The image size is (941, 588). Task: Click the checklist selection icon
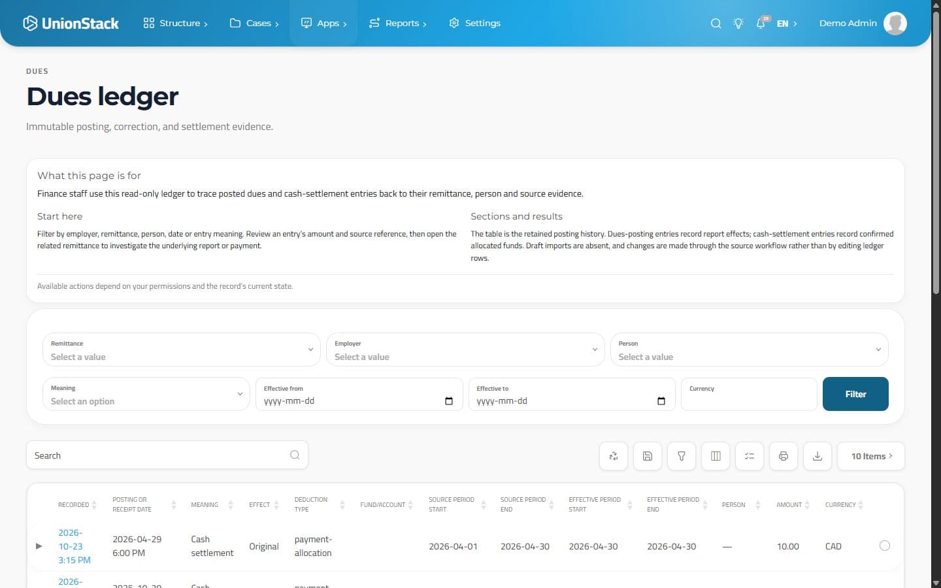pos(750,456)
